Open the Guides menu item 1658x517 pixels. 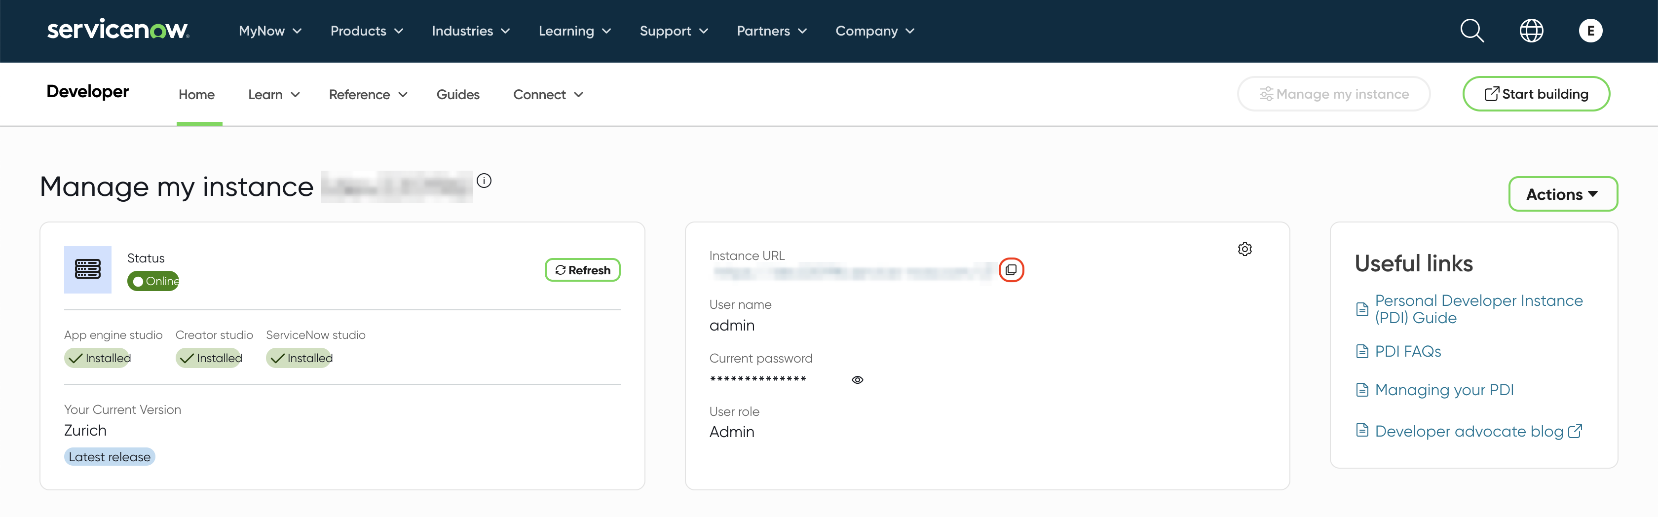point(457,95)
